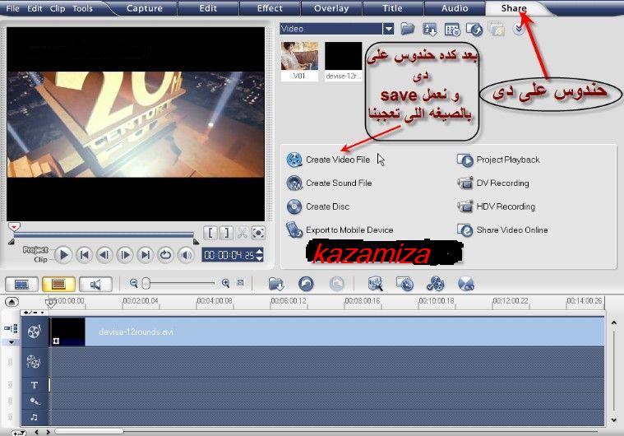This screenshot has width=624, height=436.
Task: Switch to the Share step tab
Action: tap(513, 8)
